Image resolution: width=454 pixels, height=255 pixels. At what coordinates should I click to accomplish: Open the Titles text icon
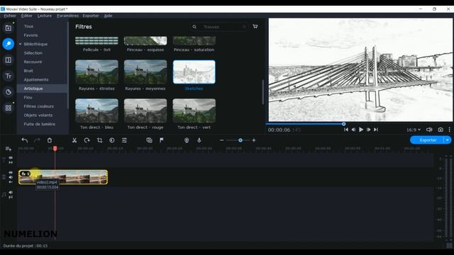click(x=8, y=76)
